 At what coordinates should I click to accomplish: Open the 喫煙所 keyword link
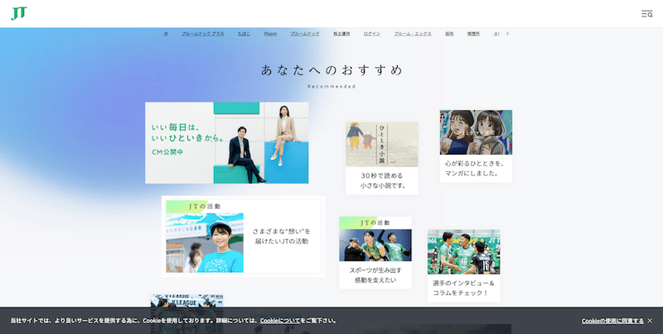(473, 34)
